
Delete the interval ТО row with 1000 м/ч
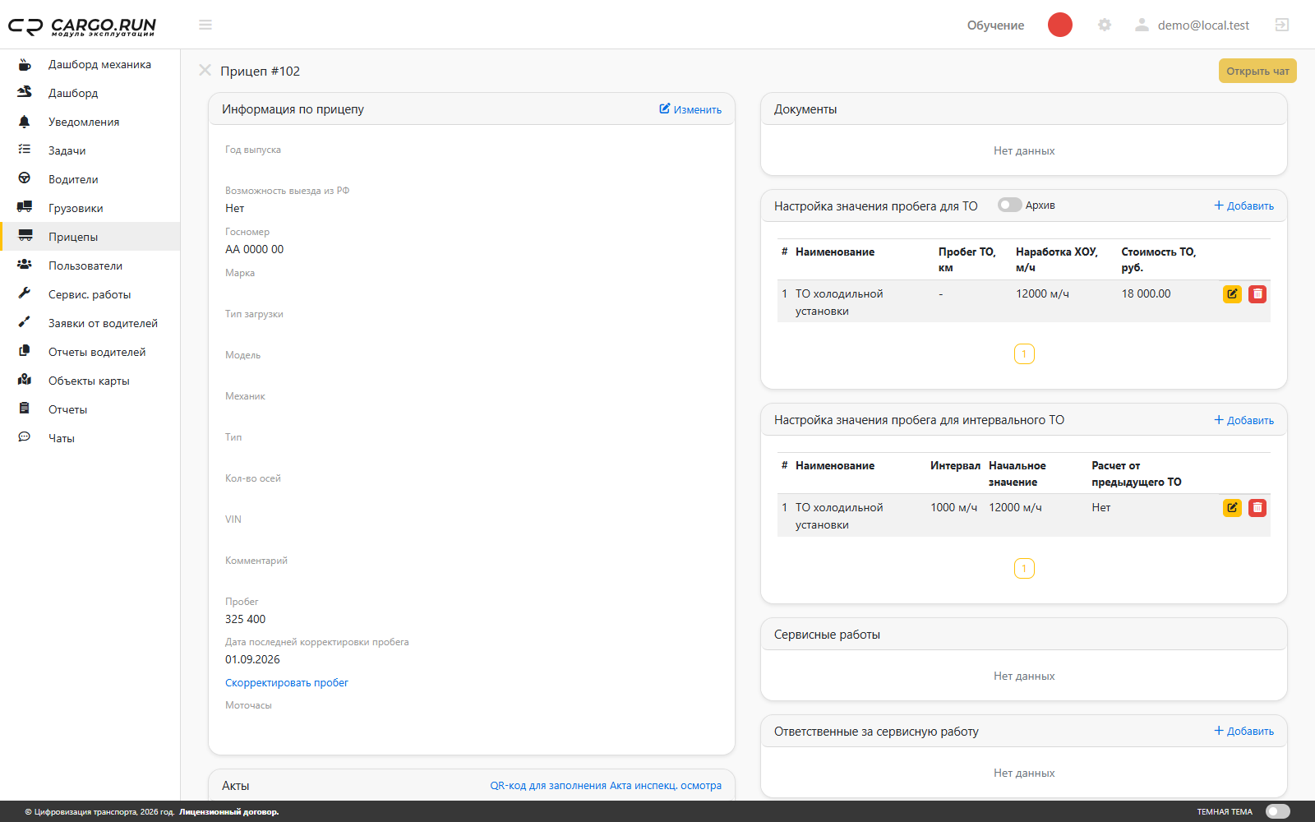click(1257, 508)
